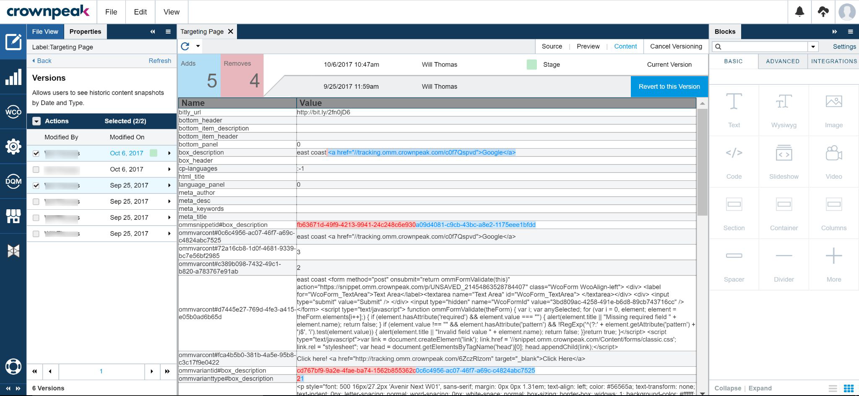
Task: Open Blocks Settings link
Action: pyautogui.click(x=844, y=46)
